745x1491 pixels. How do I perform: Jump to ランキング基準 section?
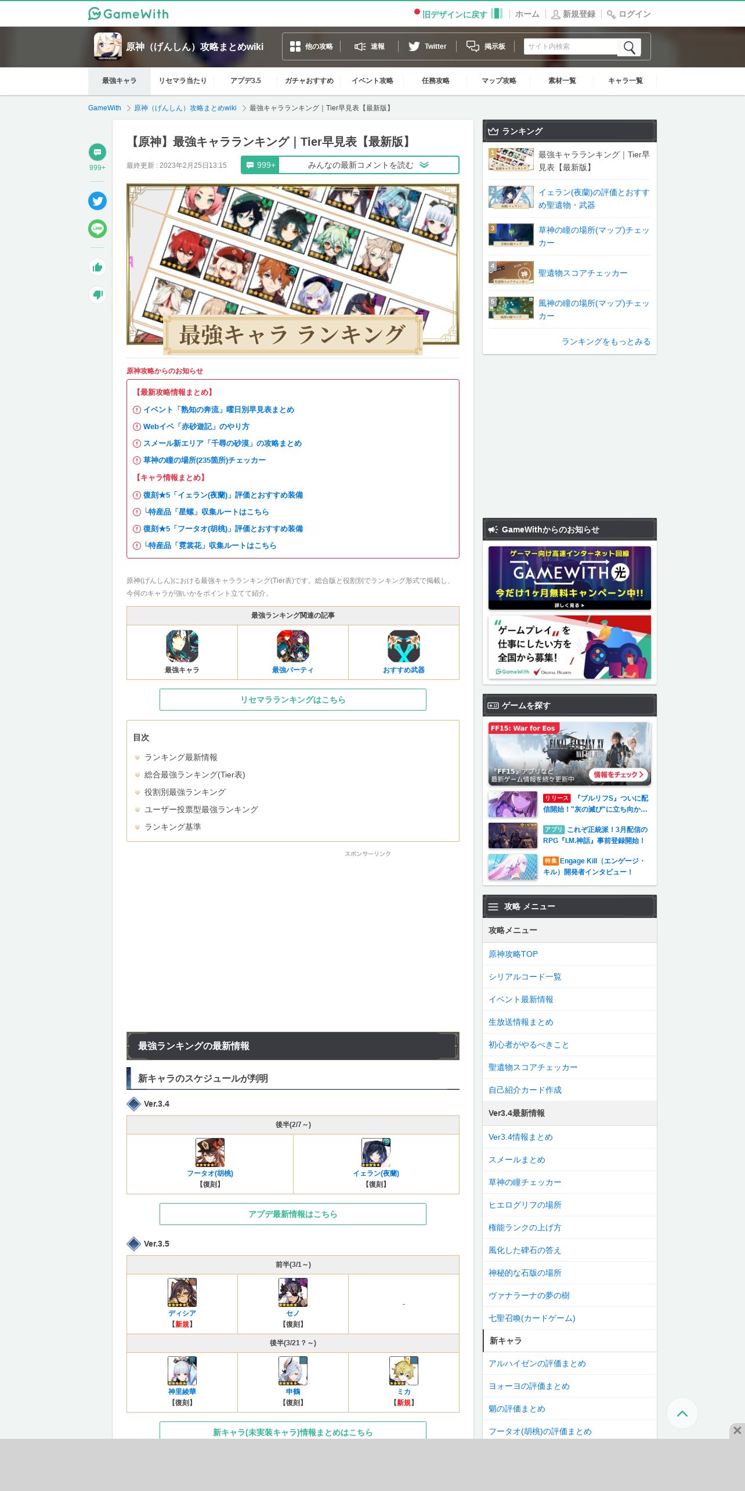[173, 827]
